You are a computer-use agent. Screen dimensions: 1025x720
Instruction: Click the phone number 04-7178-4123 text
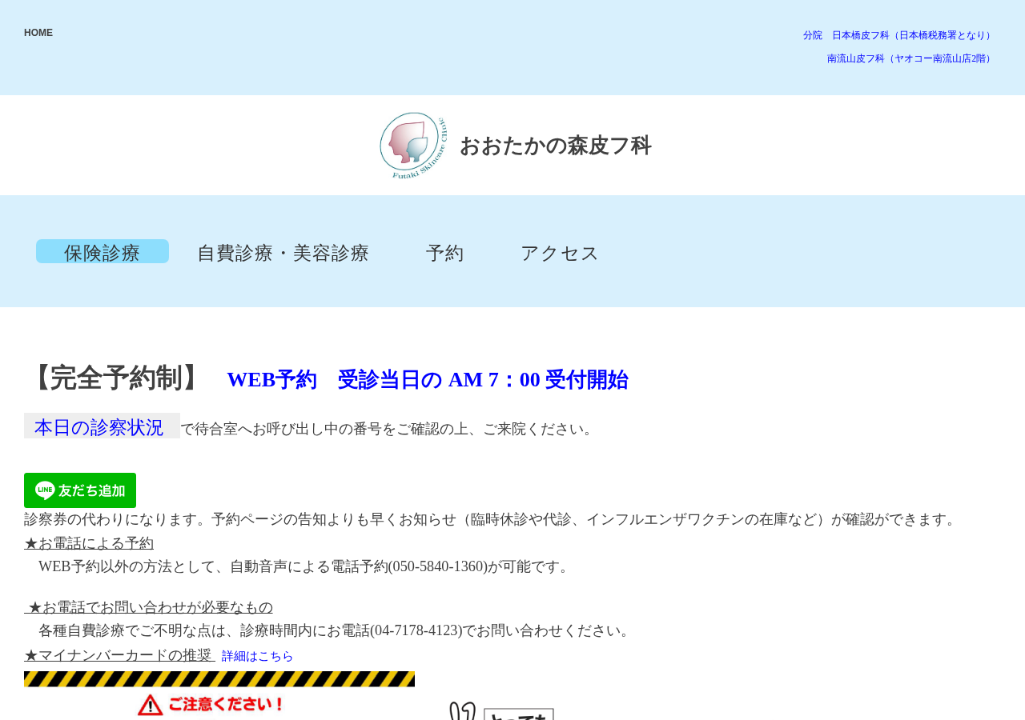[x=416, y=630]
